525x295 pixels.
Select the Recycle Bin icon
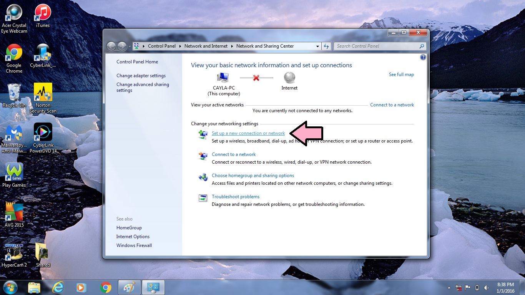tap(14, 96)
